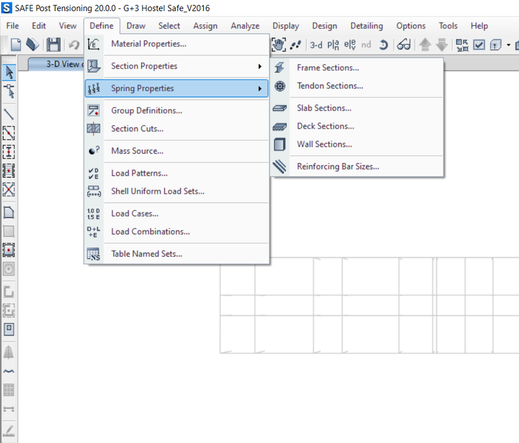519x443 pixels.
Task: Open the Detailing menu
Action: (x=367, y=26)
